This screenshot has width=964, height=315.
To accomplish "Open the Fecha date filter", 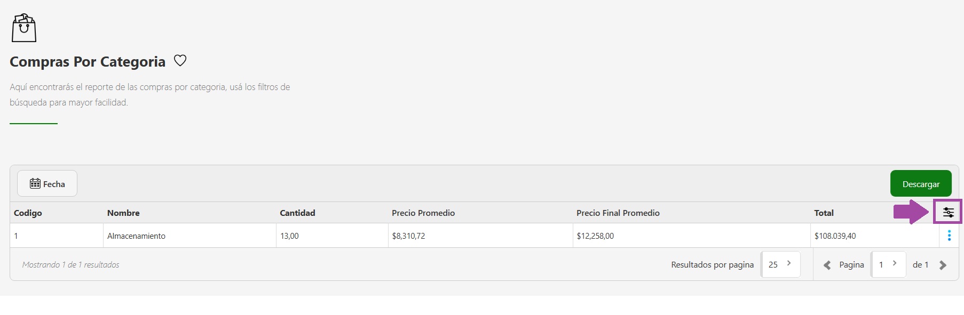I will click(48, 184).
